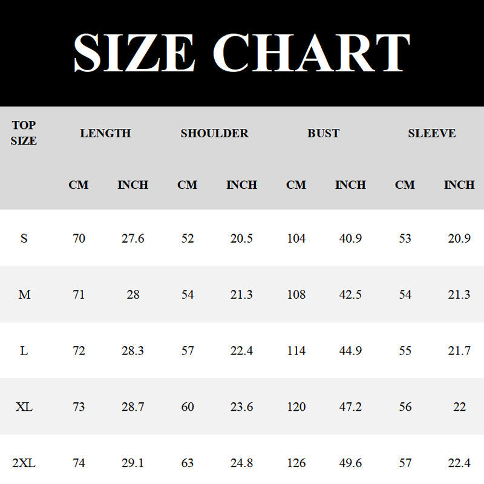Click the TOP SIZE header cell
Image resolution: width=484 pixels, height=484 pixels.
click(x=24, y=133)
